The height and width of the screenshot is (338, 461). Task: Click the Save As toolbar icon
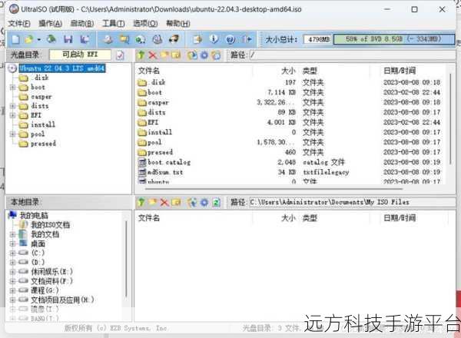tap(85, 39)
